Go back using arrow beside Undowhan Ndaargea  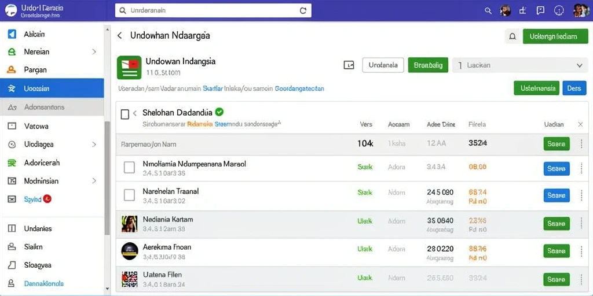(x=119, y=35)
